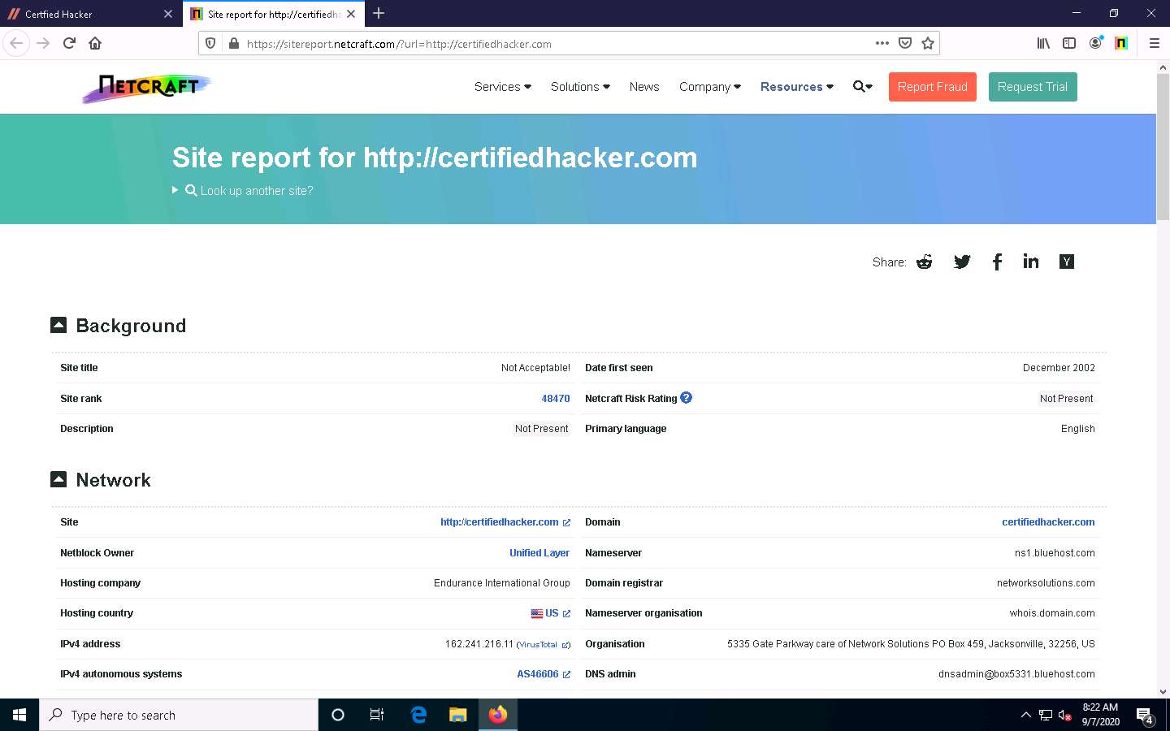Open the VirusTotal link for IPv4 address
The width and height of the screenshot is (1170, 731).
pos(544,645)
